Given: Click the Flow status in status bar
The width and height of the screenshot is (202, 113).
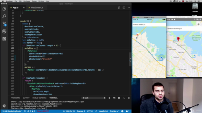Looking at the screenshot, I should [x=43, y=111].
